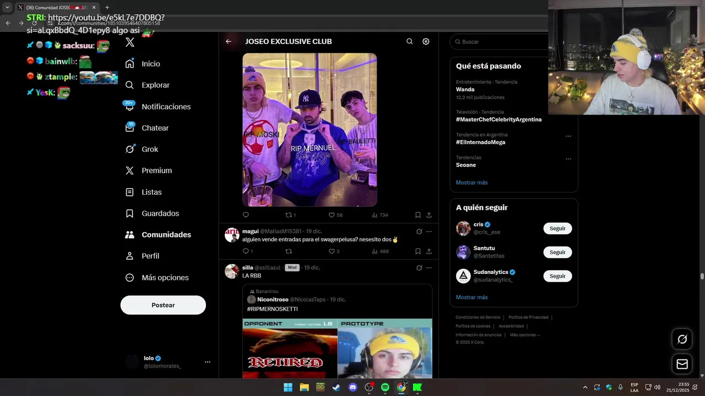
Task: Bookmark magui's swagerpelusa post
Action: pos(418,251)
